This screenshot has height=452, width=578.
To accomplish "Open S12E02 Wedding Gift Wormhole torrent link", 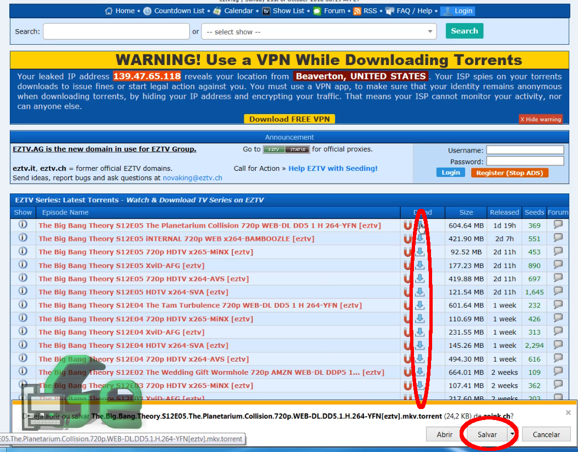I will (211, 372).
